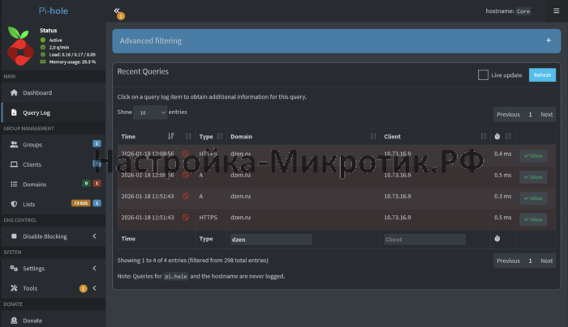Click the Domains list icon
The height and width of the screenshot is (327, 568).
pyautogui.click(x=14, y=185)
